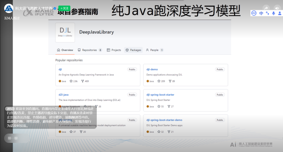283x152 pixels.
Task: Click the 通知 notice label in overlay
Action: coord(10,109)
